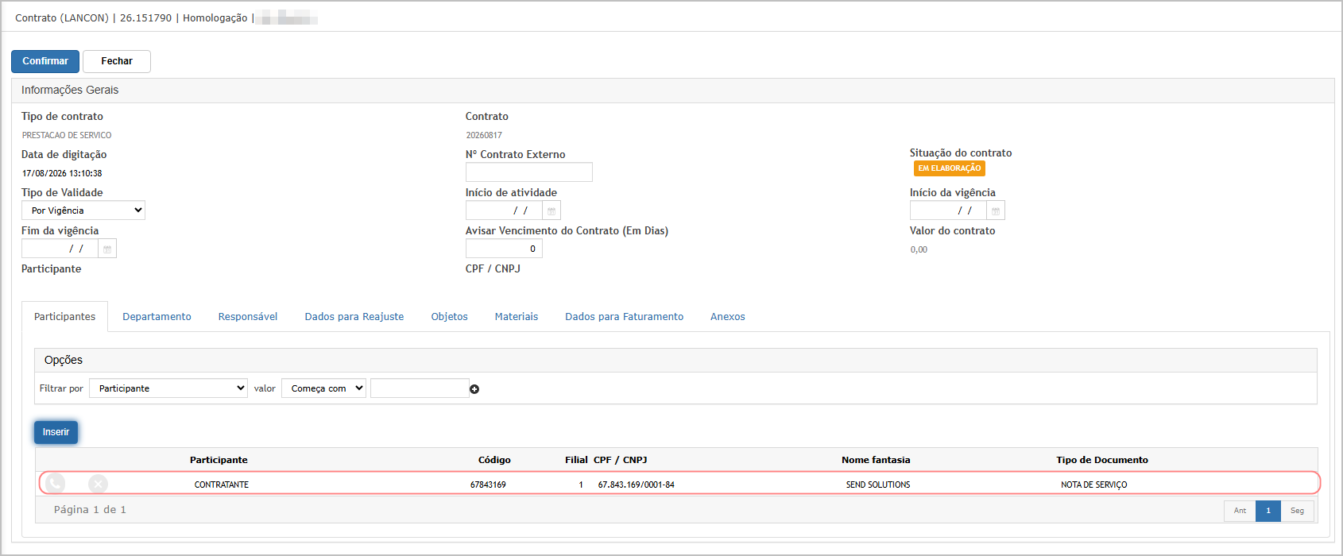Click the CONTRATANTE participant cell
The width and height of the screenshot is (1343, 556).
pos(222,485)
